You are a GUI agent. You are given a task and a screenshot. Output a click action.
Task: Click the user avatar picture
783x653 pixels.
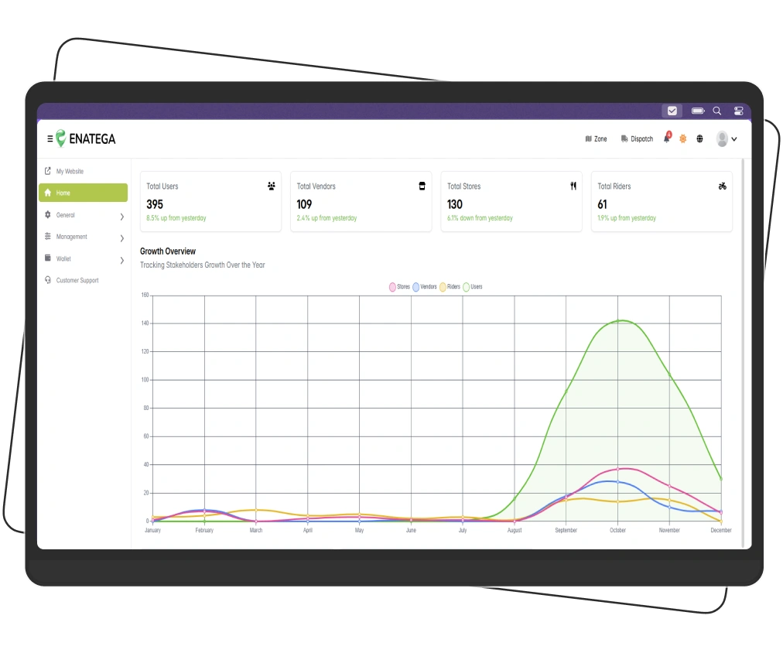[722, 138]
